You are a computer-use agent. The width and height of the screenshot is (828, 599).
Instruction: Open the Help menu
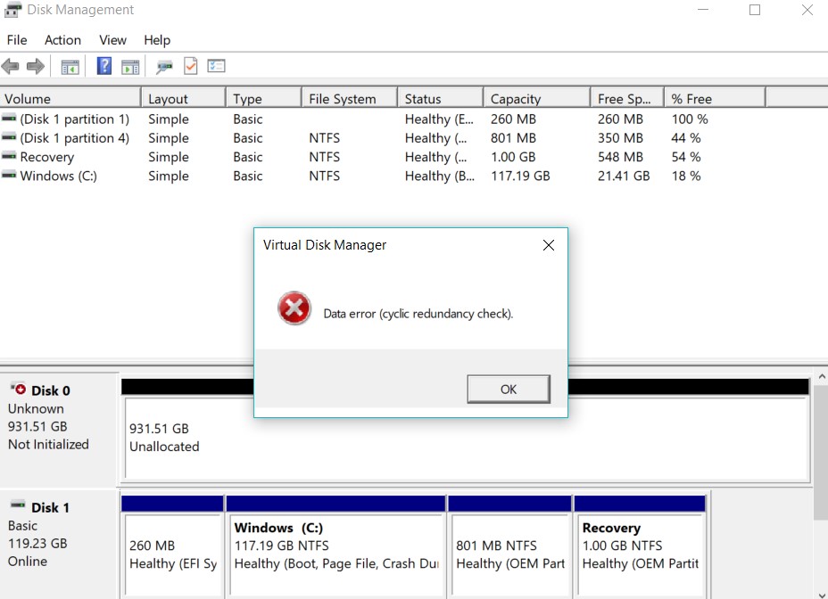[x=157, y=40]
